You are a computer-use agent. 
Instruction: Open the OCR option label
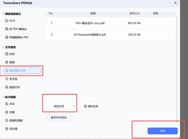12,21
